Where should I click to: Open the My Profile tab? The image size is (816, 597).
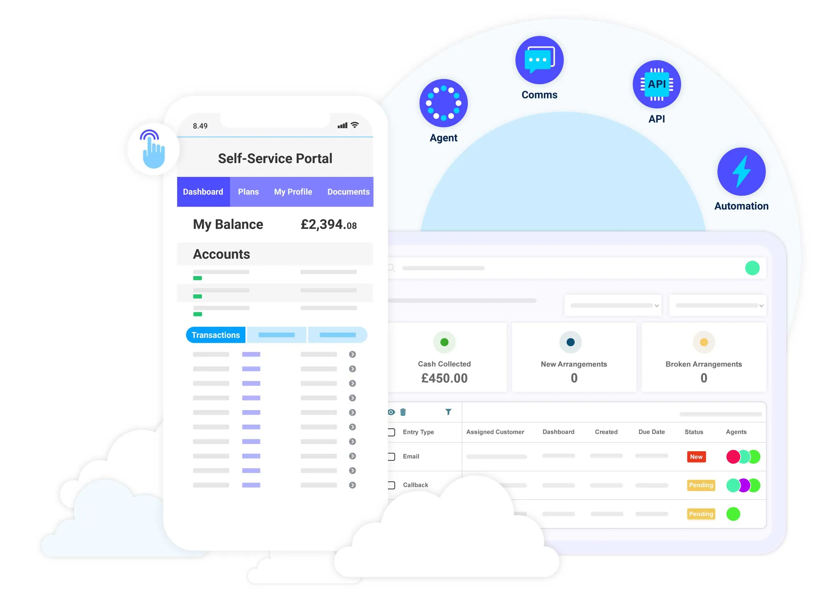(x=293, y=191)
